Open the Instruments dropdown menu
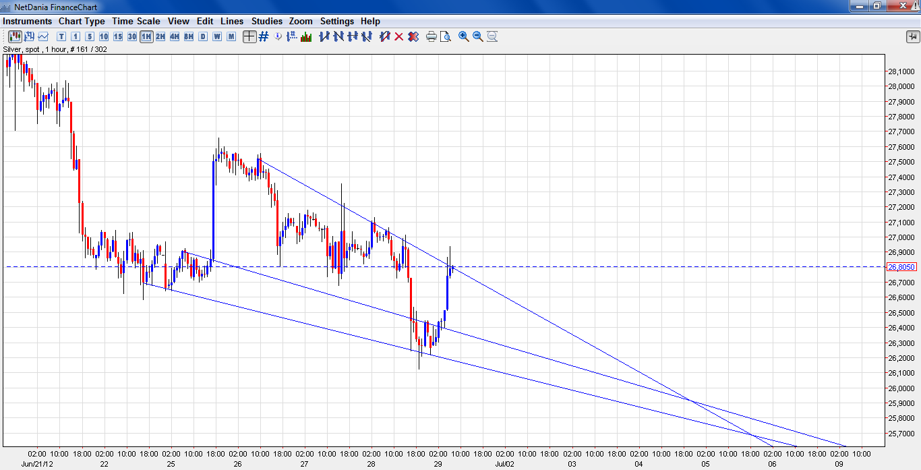The image size is (921, 470). point(27,21)
